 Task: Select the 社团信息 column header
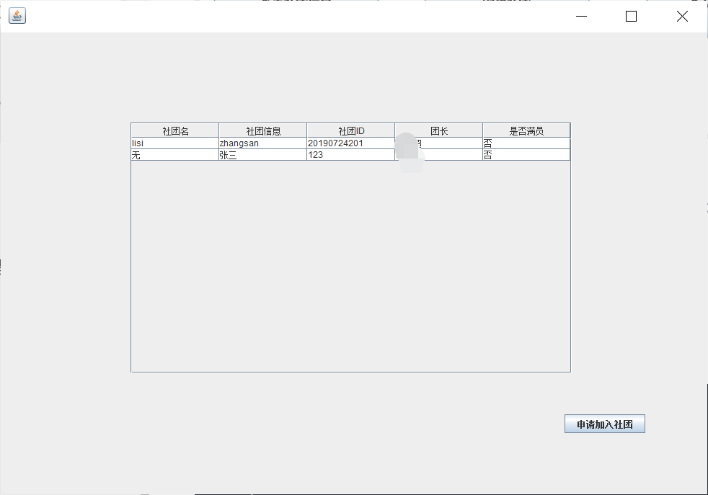(x=263, y=130)
